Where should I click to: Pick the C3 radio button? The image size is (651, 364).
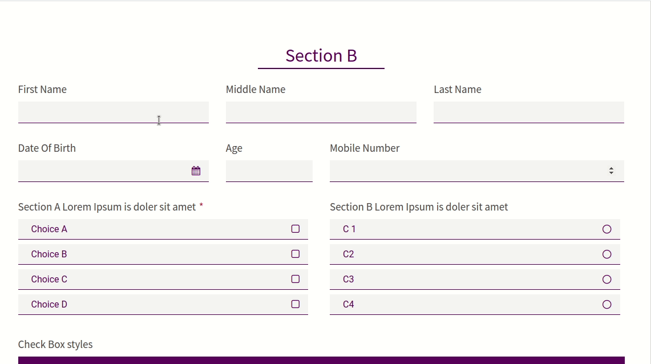606,280
